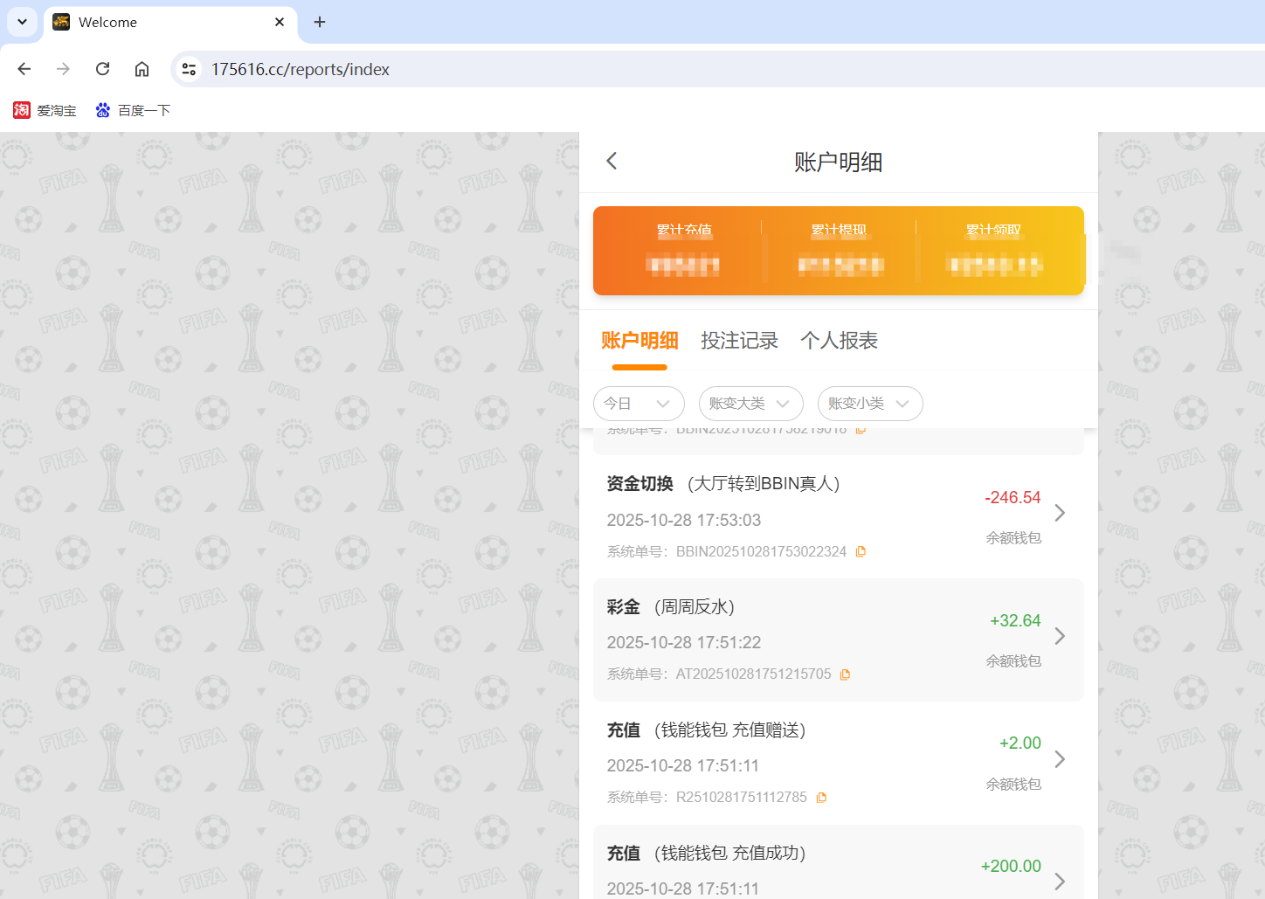Copy the R25 充值 order number
Image resolution: width=1265 pixels, height=899 pixels.
[x=820, y=797]
